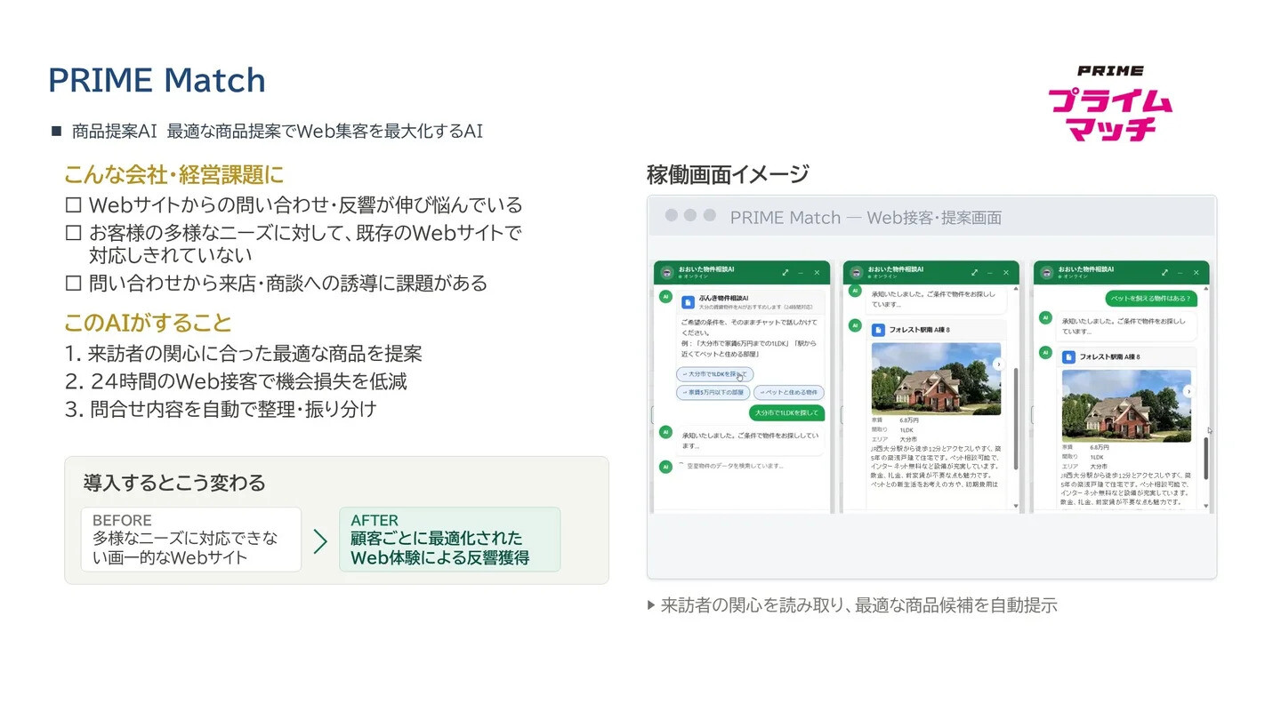Click the line 来訪者の関心に合った最適な商品を提案
Screen dimensions: 1281x720
point(244,354)
